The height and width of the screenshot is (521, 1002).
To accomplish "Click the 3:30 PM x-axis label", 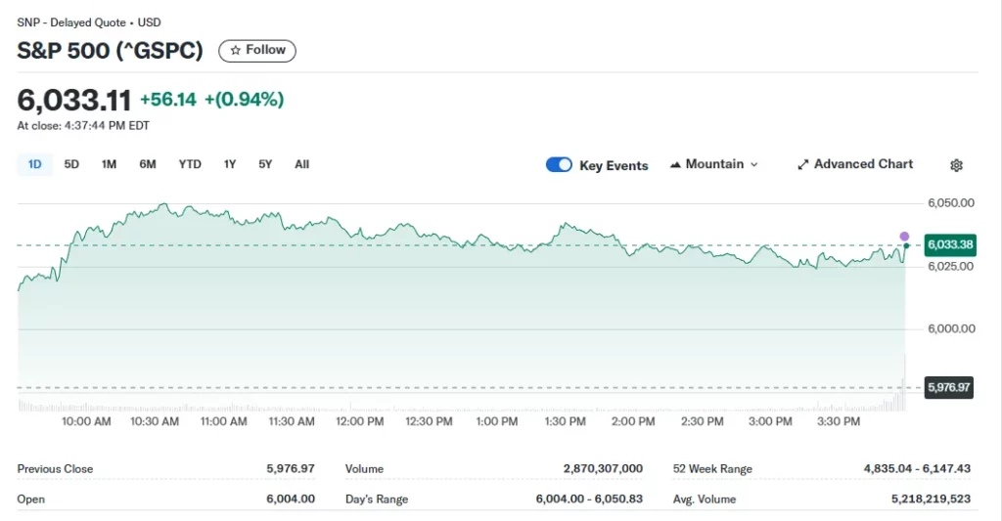I will pyautogui.click(x=839, y=421).
